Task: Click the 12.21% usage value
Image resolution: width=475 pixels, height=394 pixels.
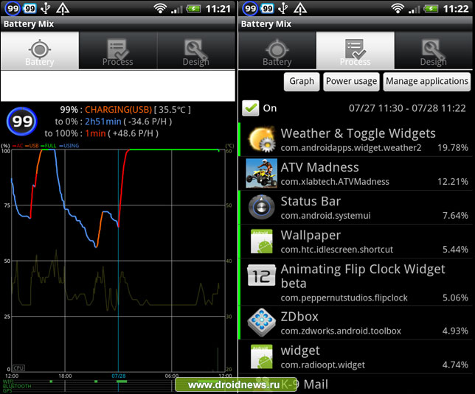Action: point(453,181)
